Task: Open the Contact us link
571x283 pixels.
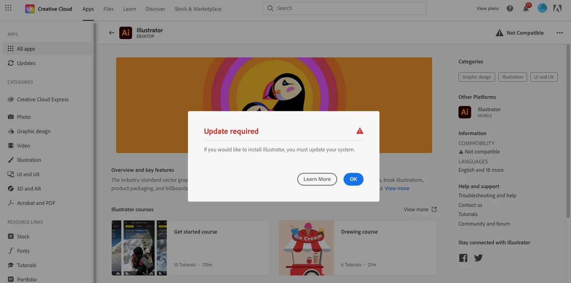Action: point(470,205)
